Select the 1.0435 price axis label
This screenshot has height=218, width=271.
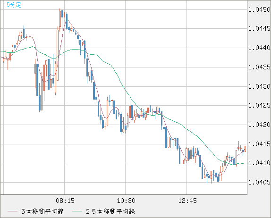tap(259, 67)
